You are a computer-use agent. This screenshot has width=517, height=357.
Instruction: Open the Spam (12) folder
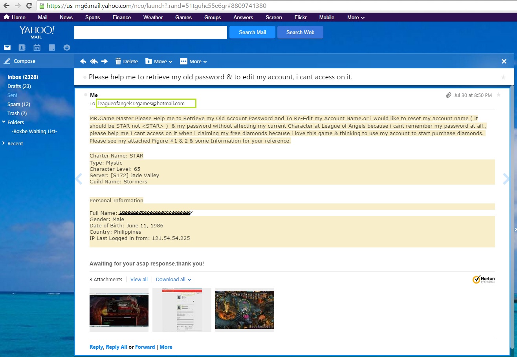tap(18, 104)
